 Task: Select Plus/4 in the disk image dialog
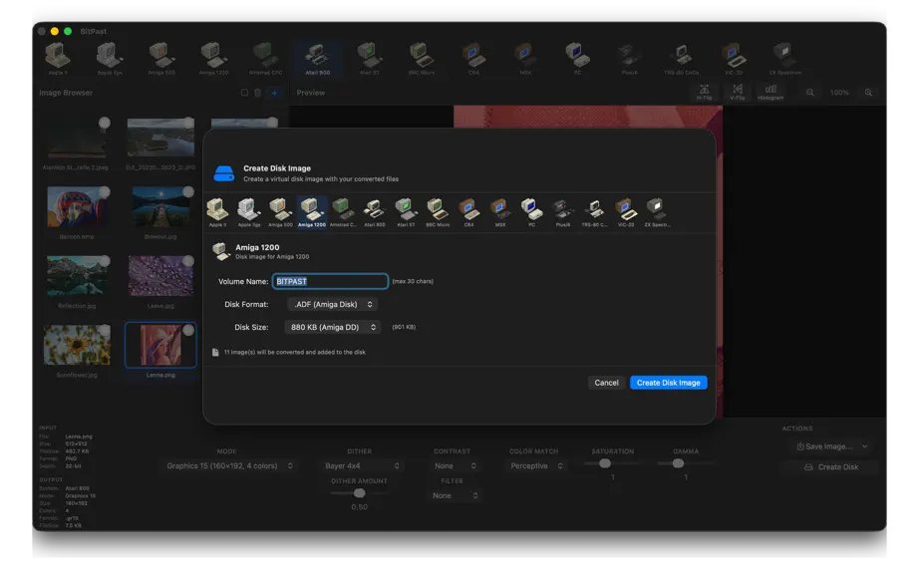tap(562, 212)
